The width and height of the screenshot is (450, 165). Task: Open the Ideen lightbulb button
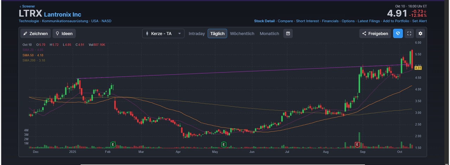coord(64,34)
